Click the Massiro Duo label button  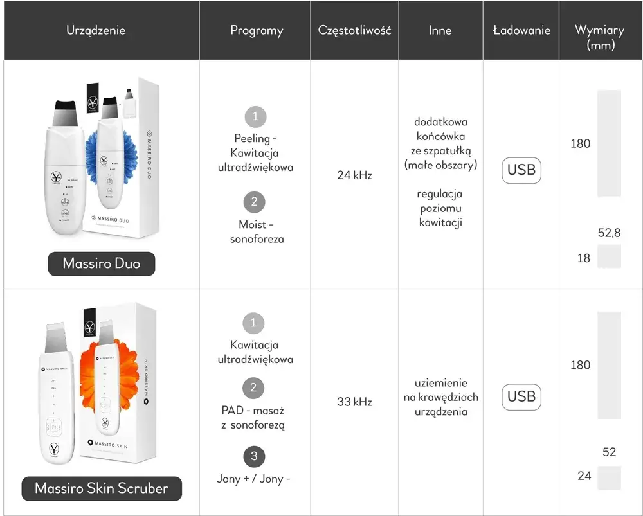[102, 263]
